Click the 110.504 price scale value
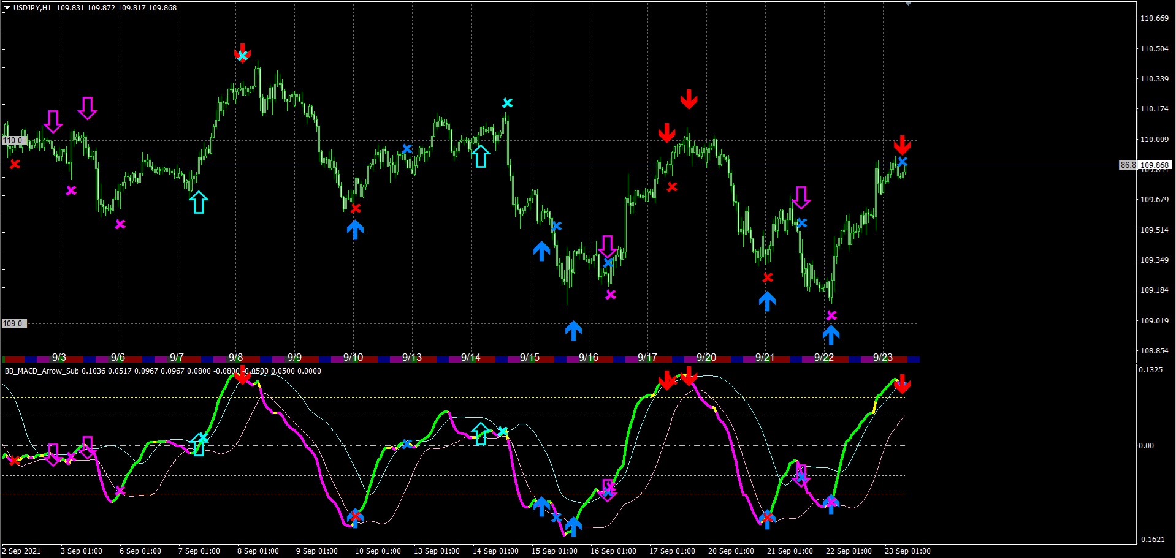 point(1155,48)
